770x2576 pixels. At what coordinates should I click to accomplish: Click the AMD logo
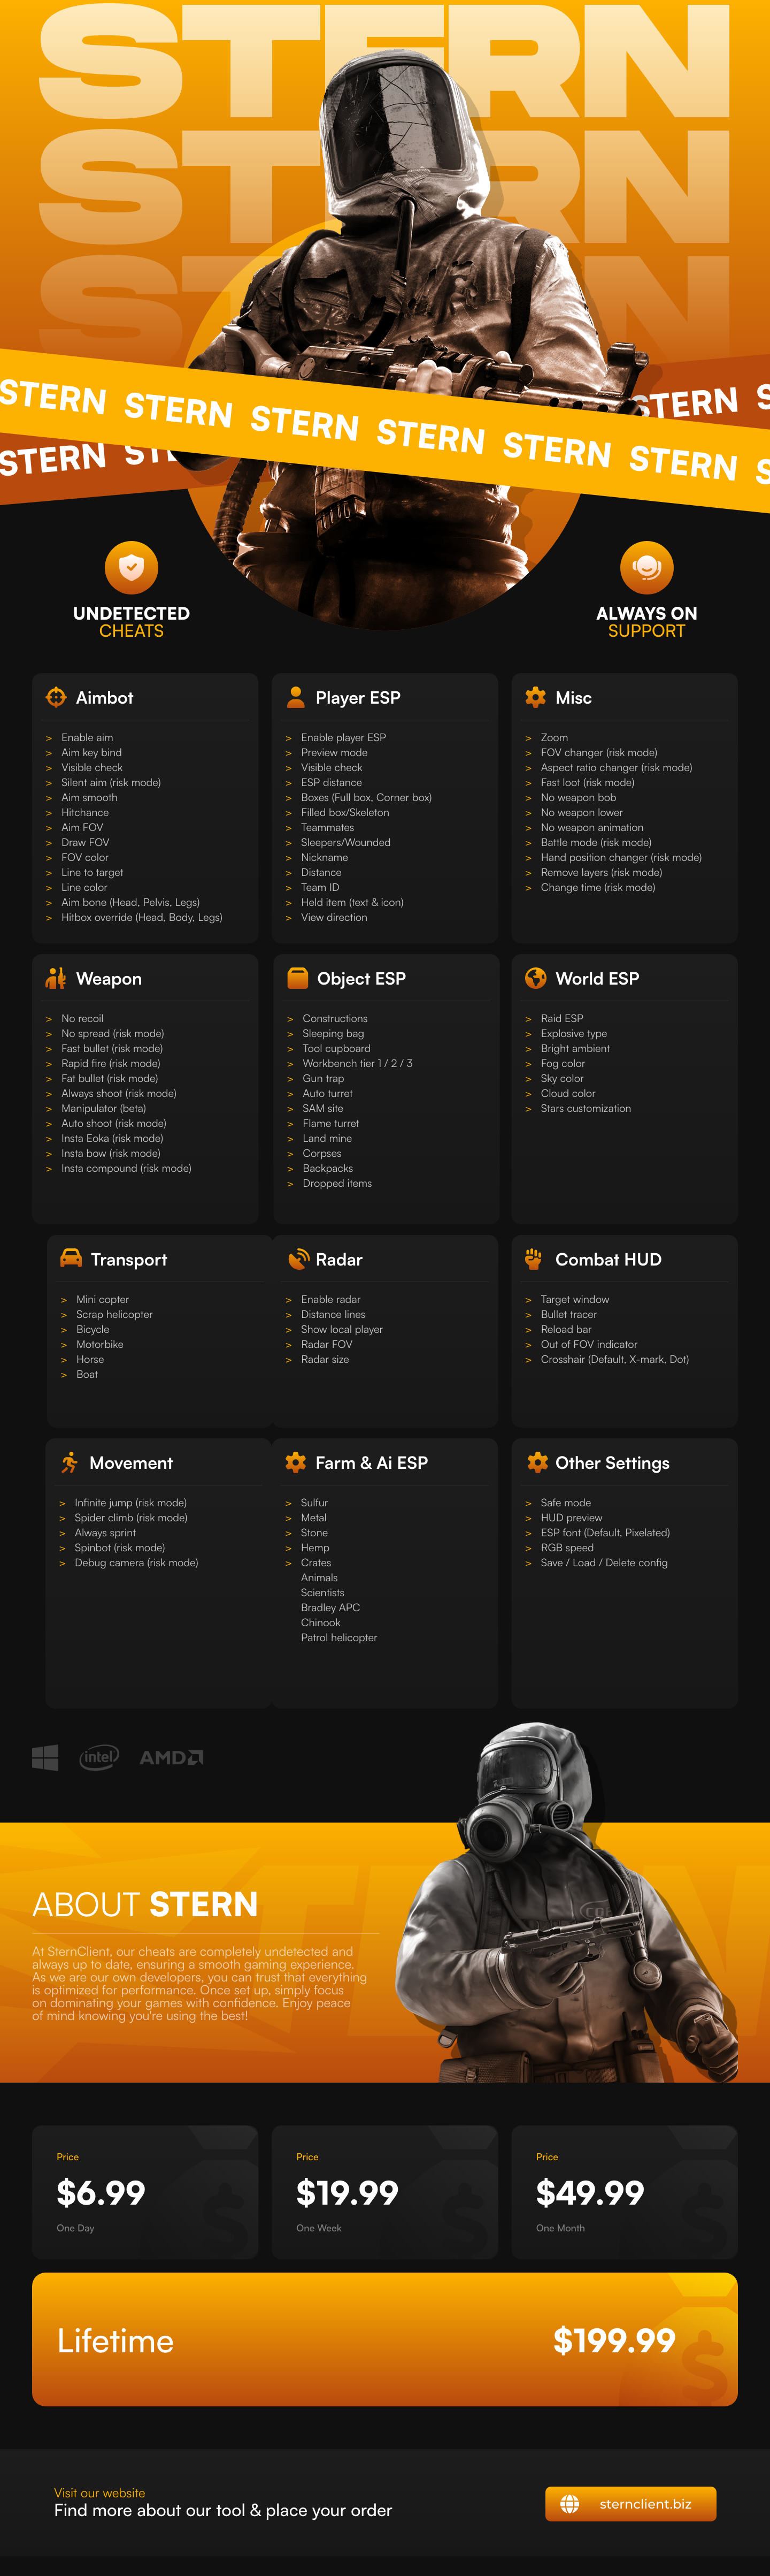tap(171, 1757)
